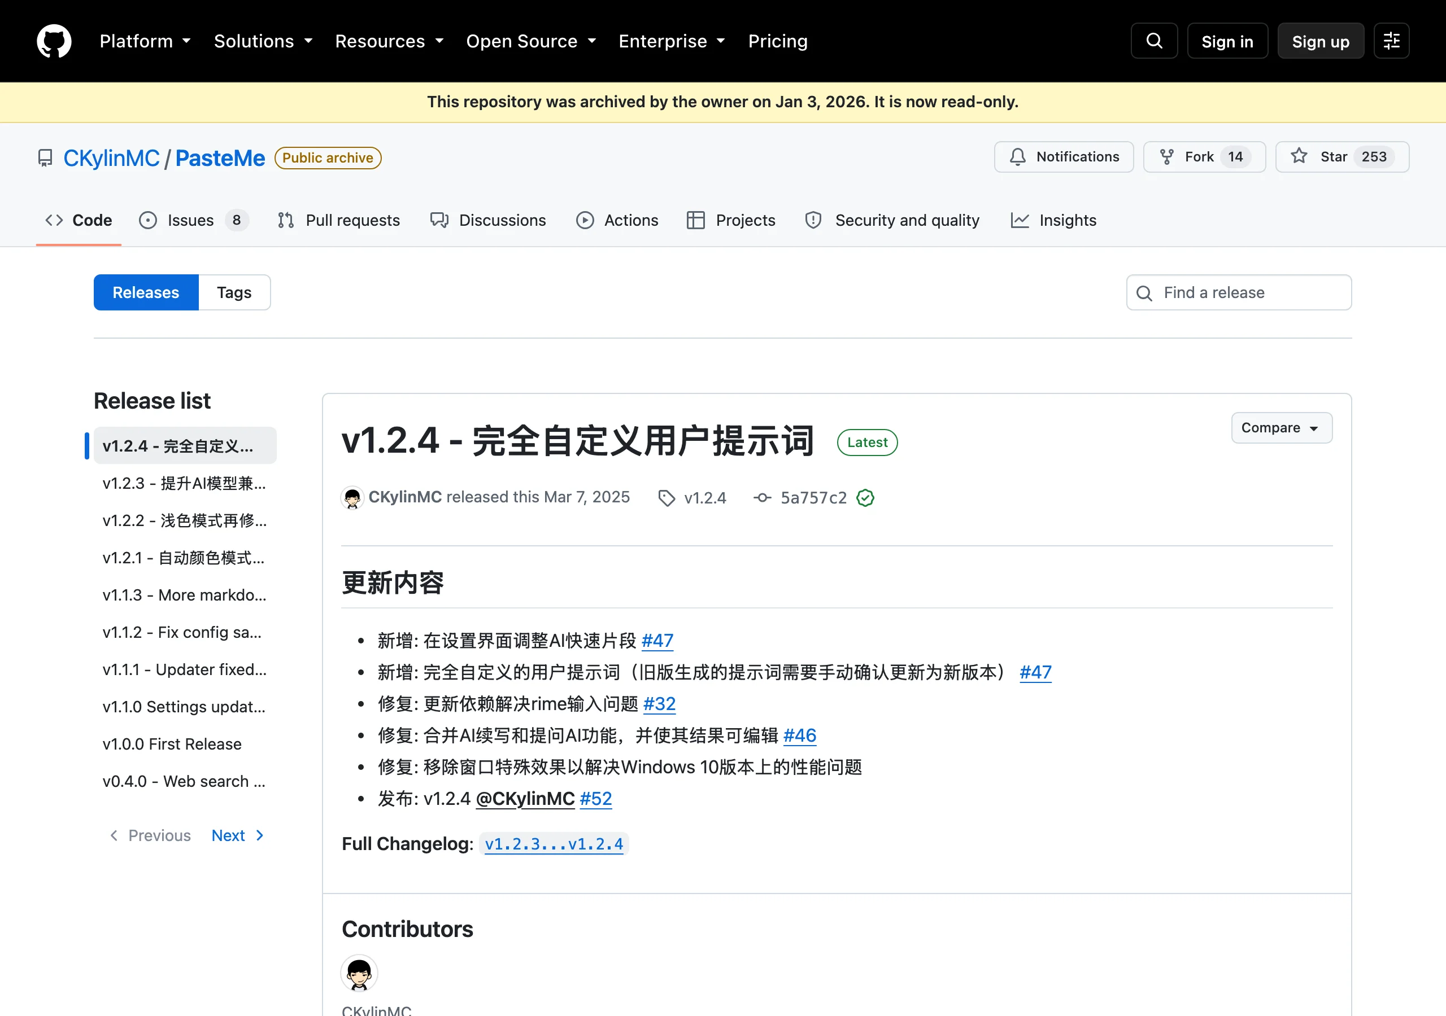Image resolution: width=1446 pixels, height=1016 pixels.
Task: Open the GitHub homepage logo
Action: (54, 41)
